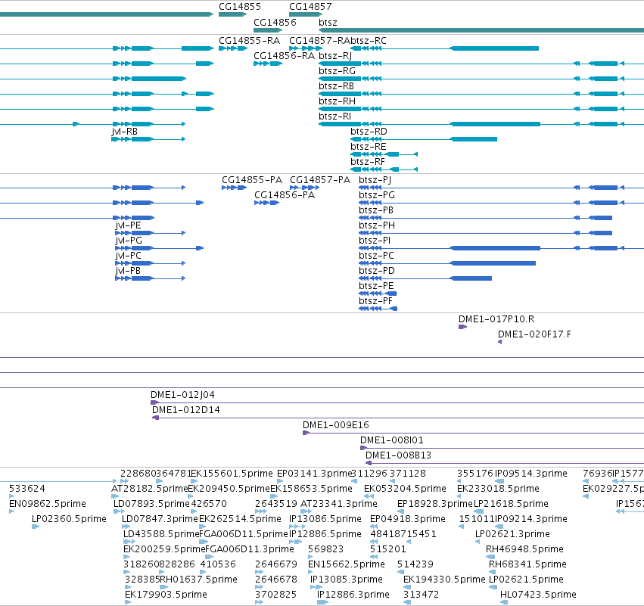Open the btsz-RH transcript label
The width and height of the screenshot is (644, 606).
337,101
